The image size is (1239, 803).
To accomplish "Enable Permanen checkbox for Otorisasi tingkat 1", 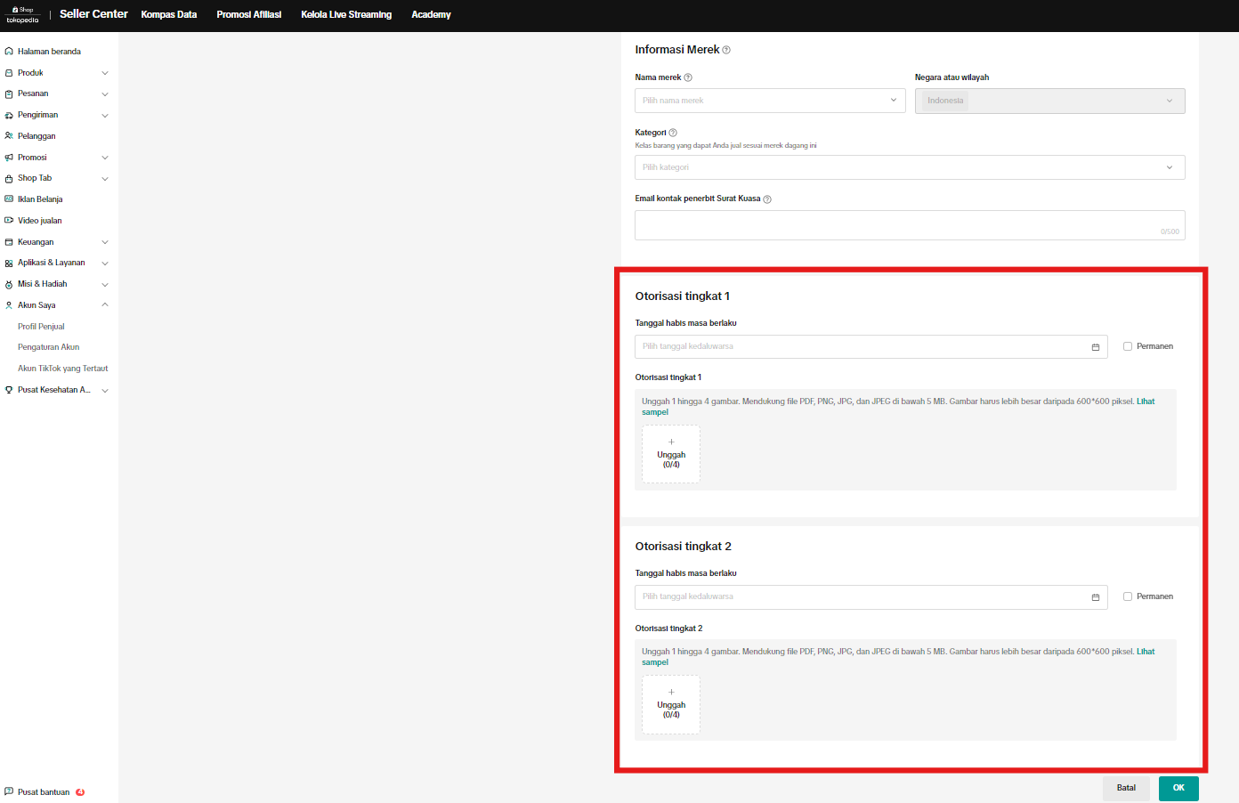I will click(1128, 346).
